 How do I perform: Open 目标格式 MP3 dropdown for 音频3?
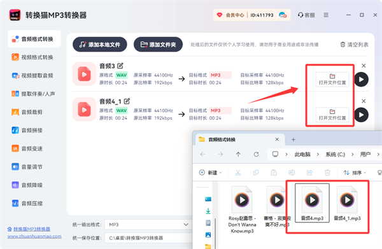coord(220,75)
